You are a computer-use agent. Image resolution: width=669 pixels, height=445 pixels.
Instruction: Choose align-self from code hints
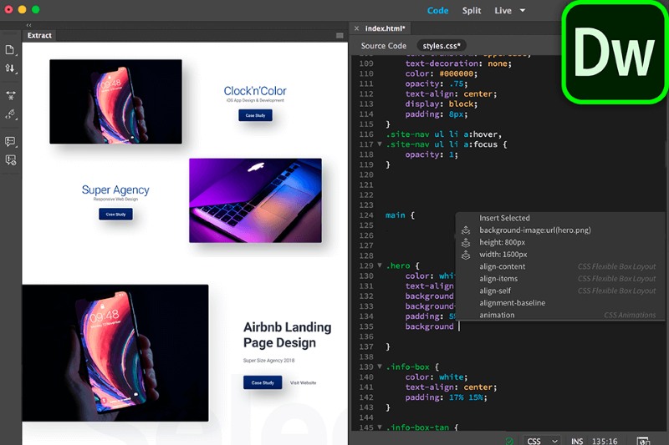pyautogui.click(x=495, y=291)
